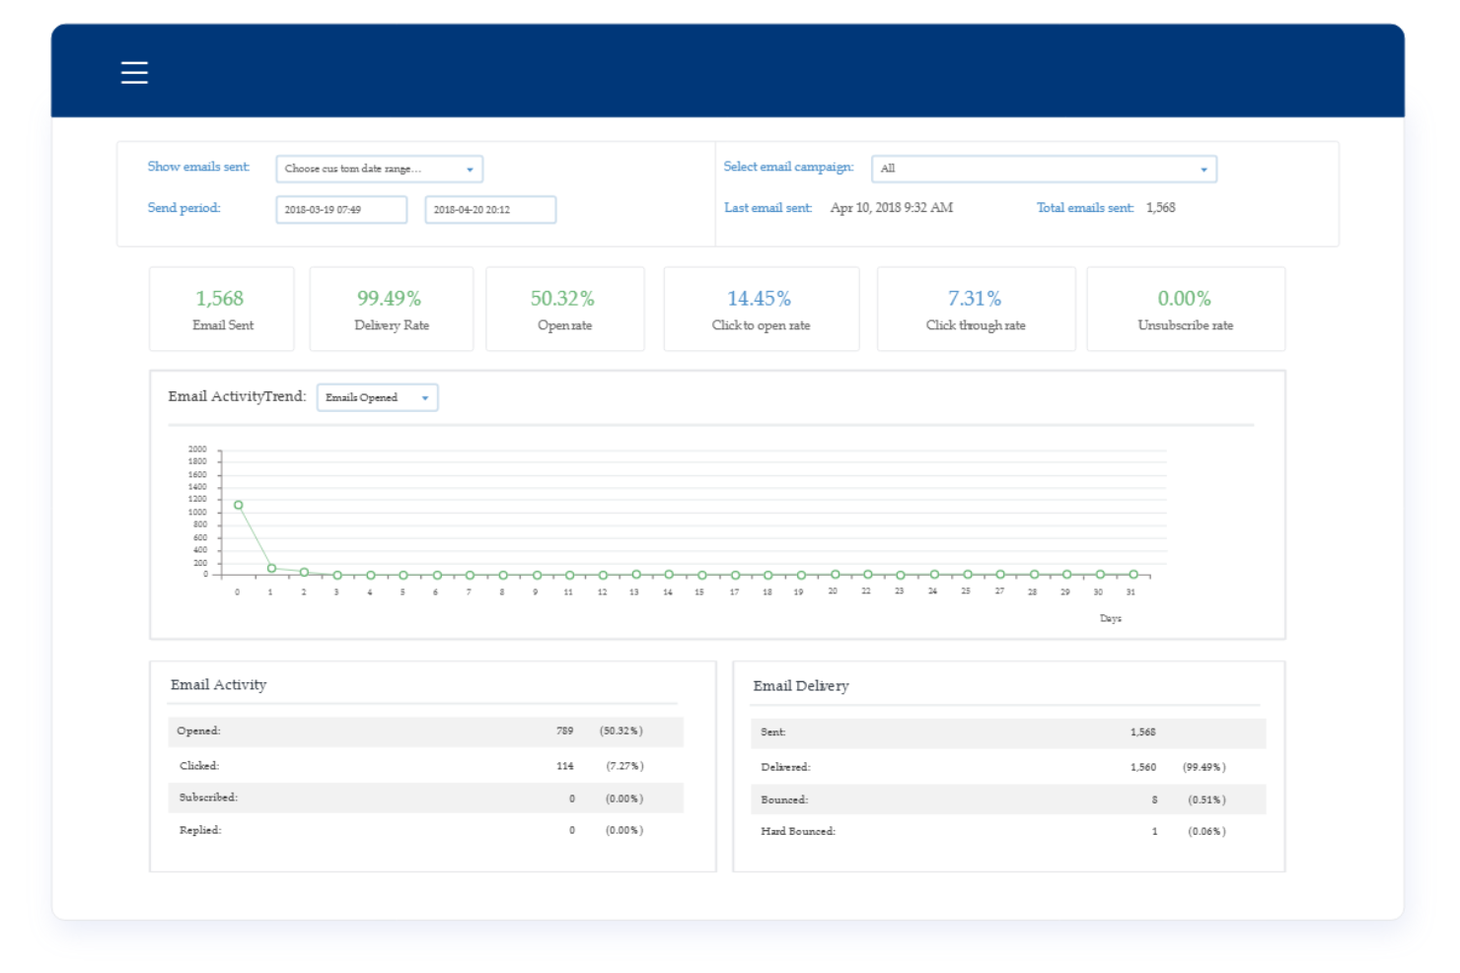
Task: Select the Click to open rate card
Action: pos(761,309)
